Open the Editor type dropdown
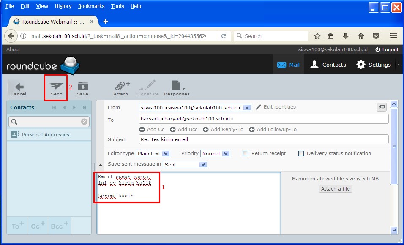This screenshot has width=404, height=245. point(153,154)
